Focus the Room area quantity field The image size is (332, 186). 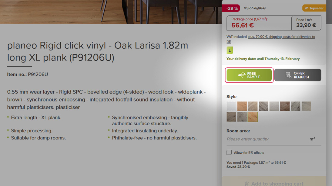pyautogui.click(x=267, y=139)
